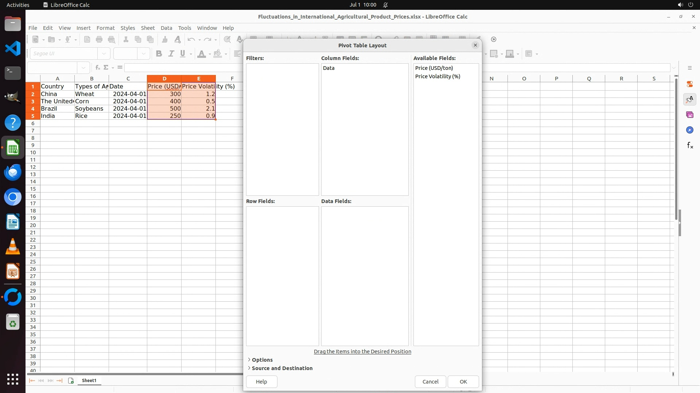Image resolution: width=700 pixels, height=393 pixels.
Task: Select Price Volatility (%) available field
Action: pyautogui.click(x=437, y=76)
